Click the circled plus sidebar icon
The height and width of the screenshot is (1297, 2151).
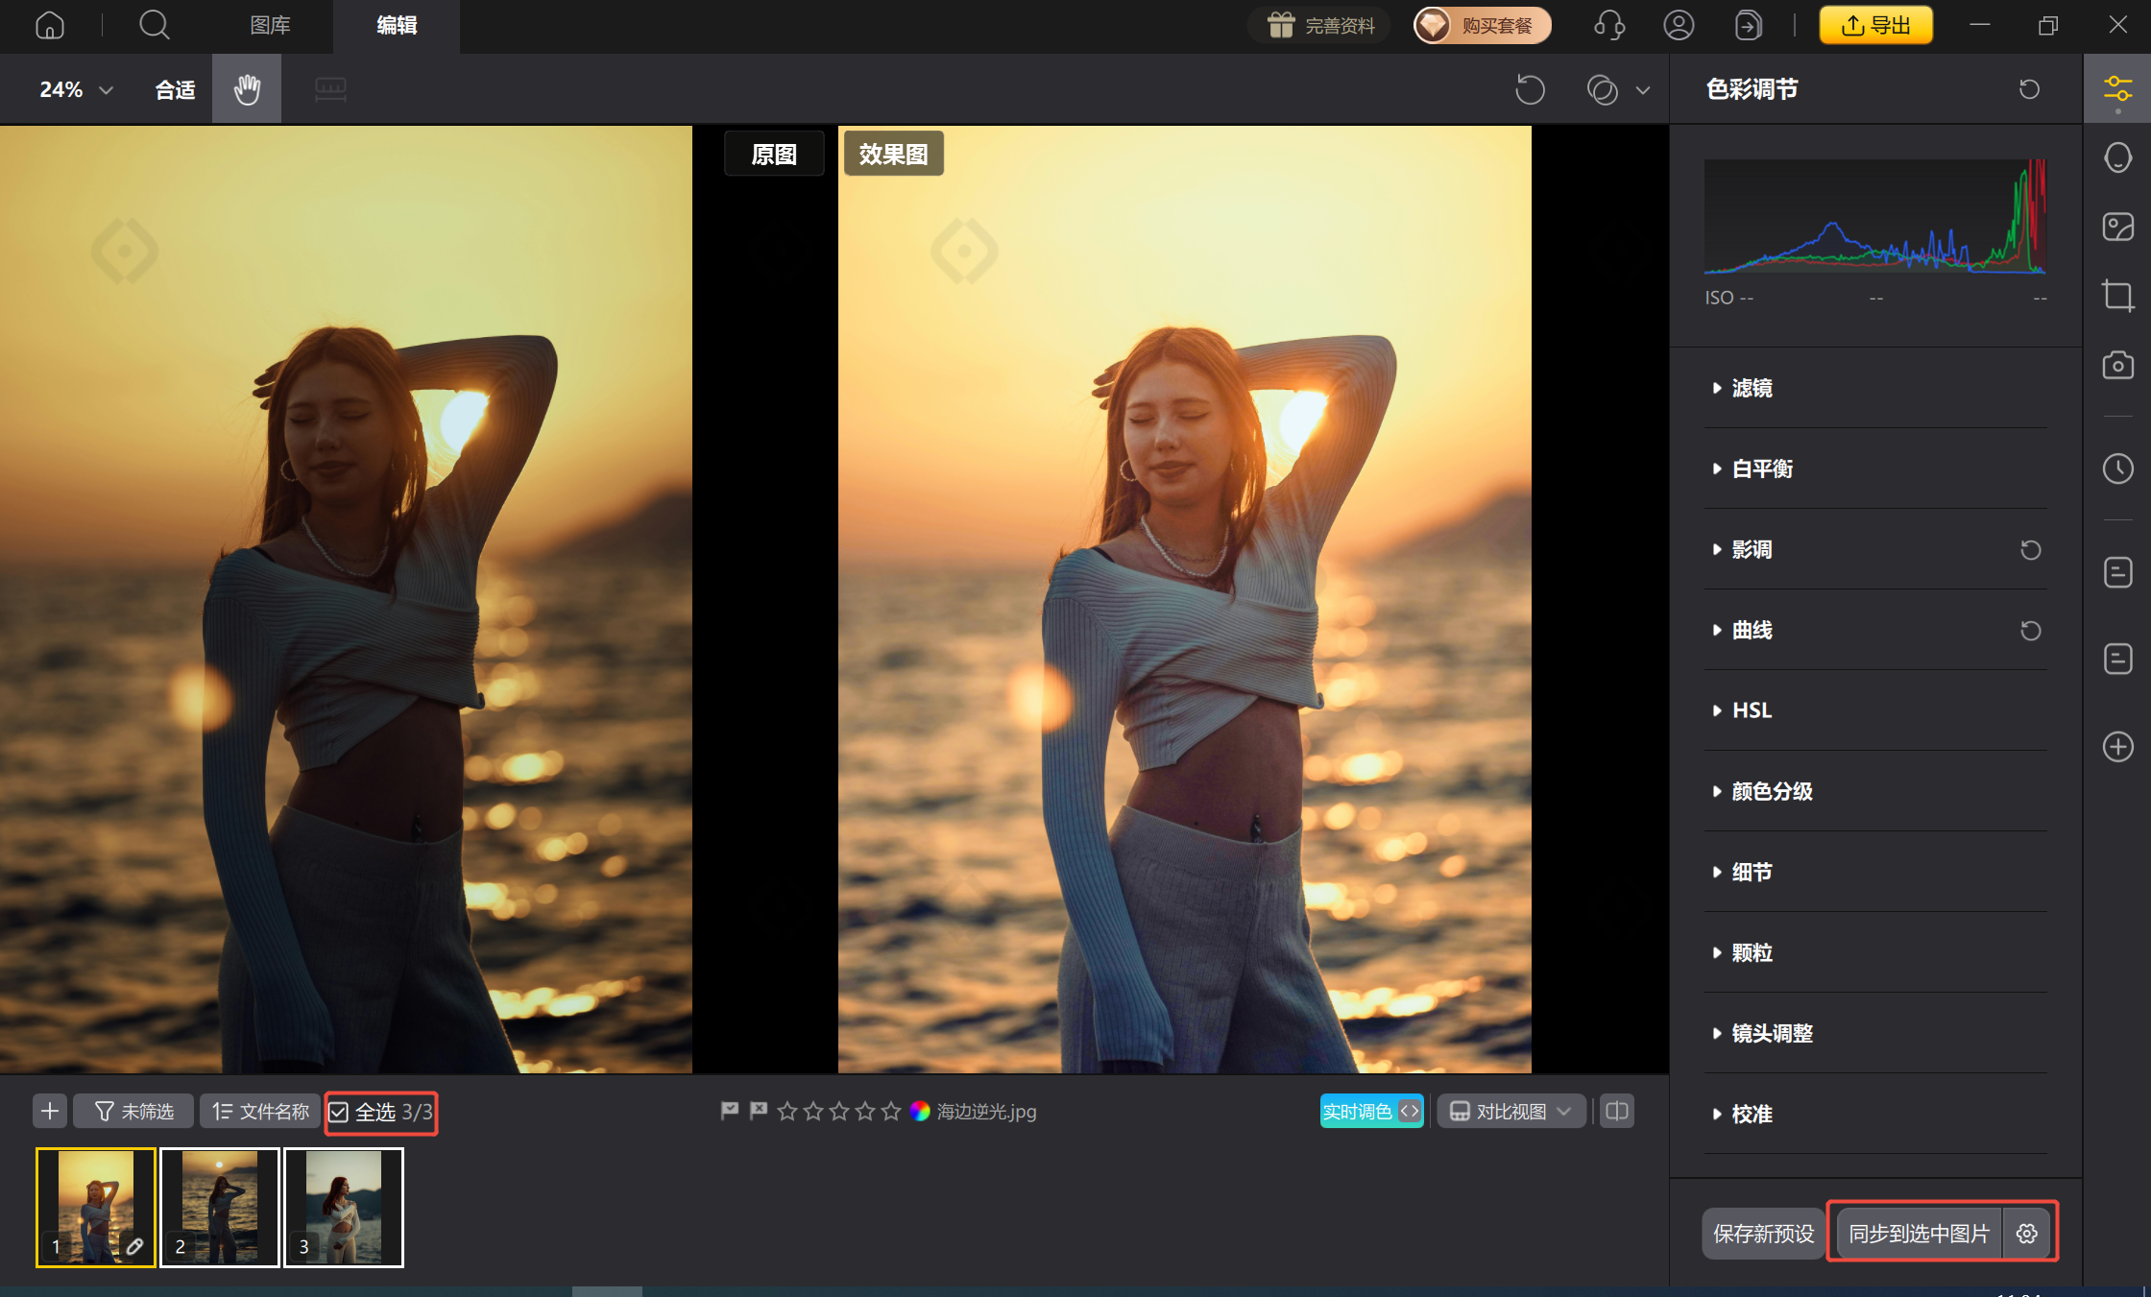pos(2117,747)
